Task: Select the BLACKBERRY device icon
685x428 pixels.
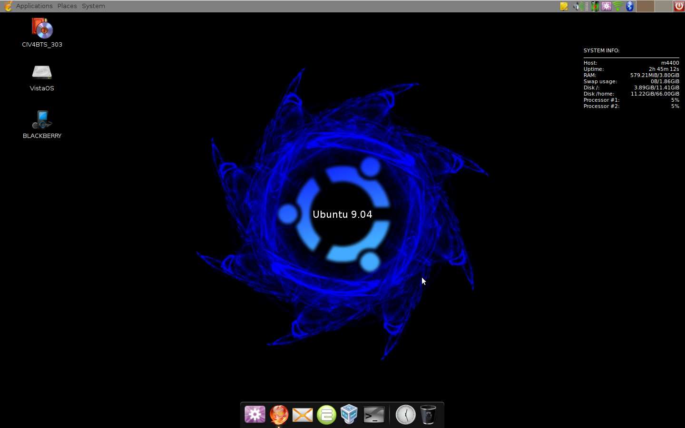Action: click(42, 120)
